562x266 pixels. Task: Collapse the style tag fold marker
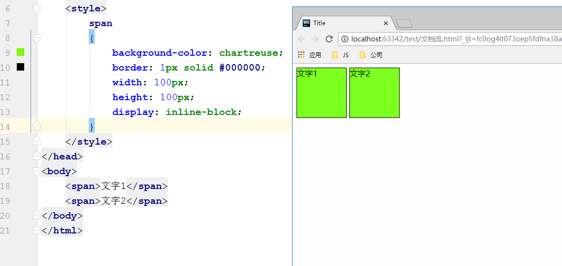[x=37, y=8]
